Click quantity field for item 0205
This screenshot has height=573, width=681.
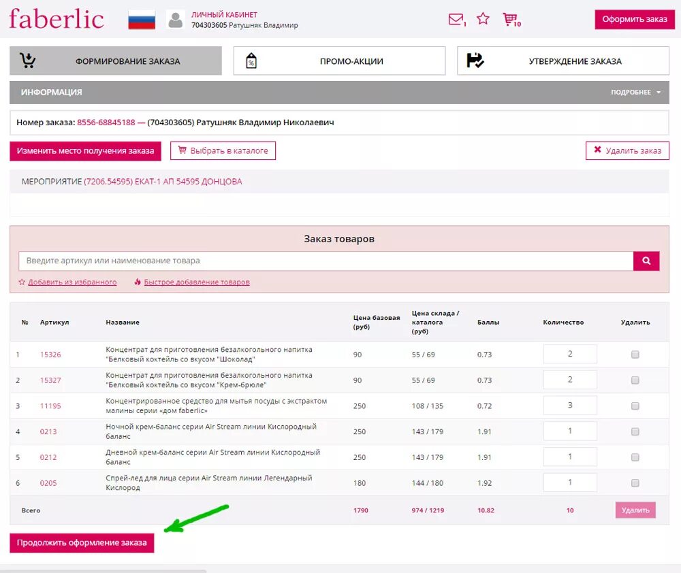coord(570,482)
